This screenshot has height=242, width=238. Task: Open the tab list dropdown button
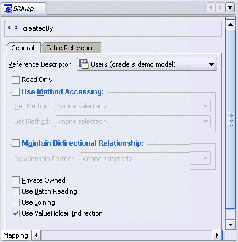[230, 8]
